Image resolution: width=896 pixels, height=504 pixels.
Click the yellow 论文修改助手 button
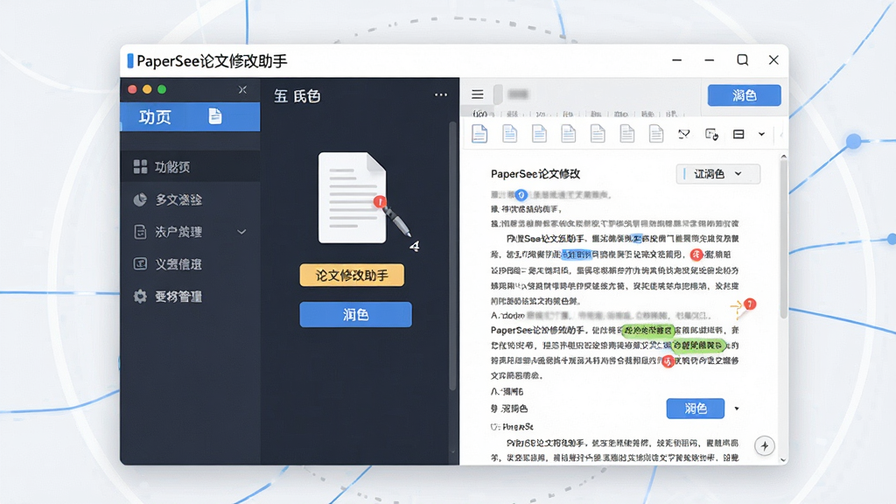click(352, 275)
